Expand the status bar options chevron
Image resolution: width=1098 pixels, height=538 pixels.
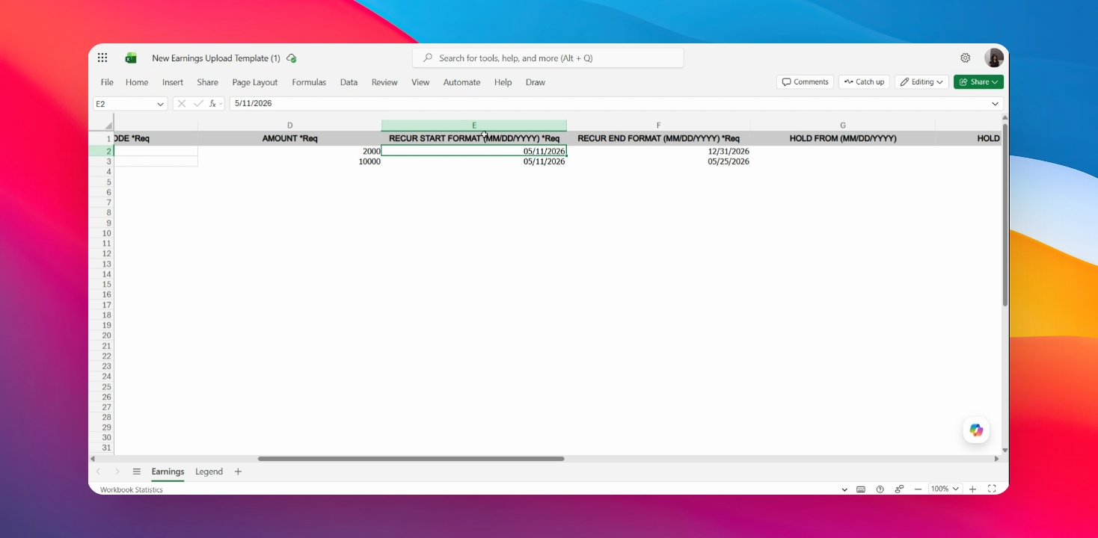coord(844,489)
